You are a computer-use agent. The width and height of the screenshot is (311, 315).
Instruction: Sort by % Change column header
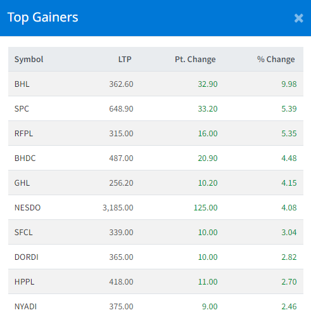pos(276,60)
